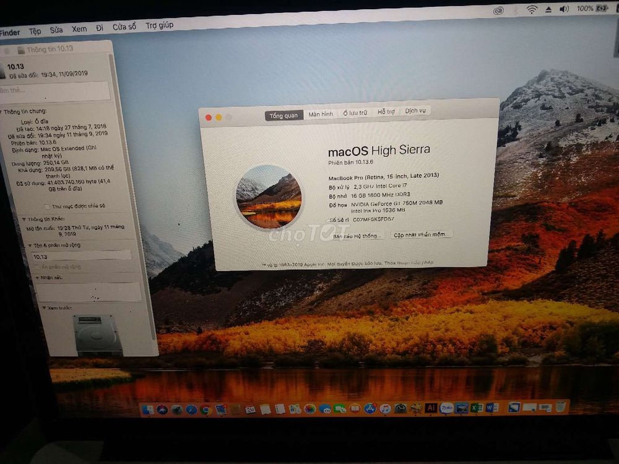Toggle the 'Ẩn phần mở rộng' checkbox
Image resolution: width=619 pixels, height=464 pixels.
(38, 267)
